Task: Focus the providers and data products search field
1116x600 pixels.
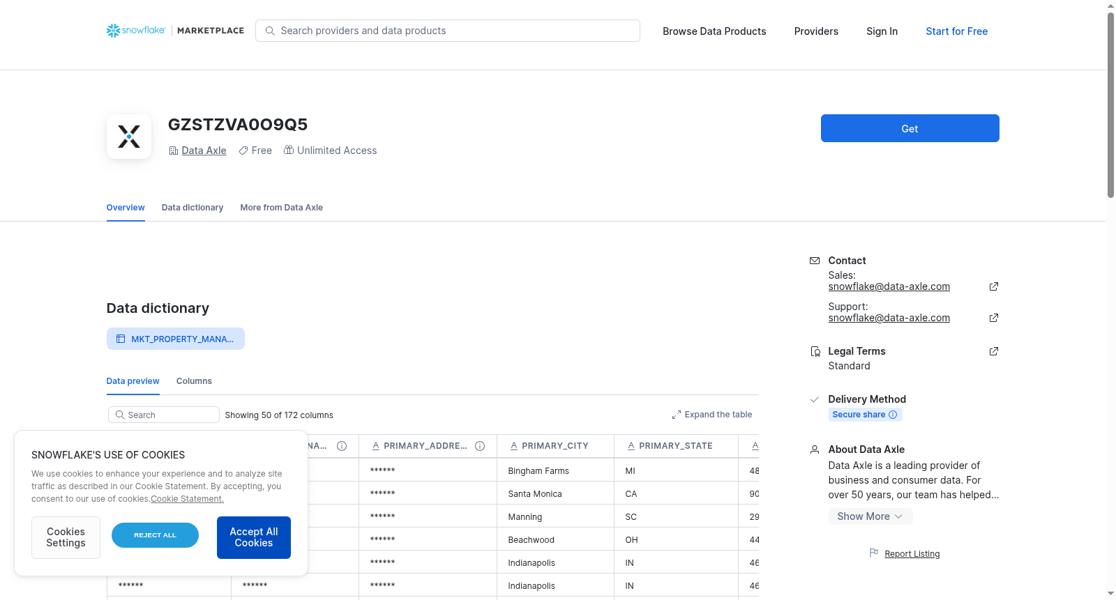Action: click(x=448, y=31)
